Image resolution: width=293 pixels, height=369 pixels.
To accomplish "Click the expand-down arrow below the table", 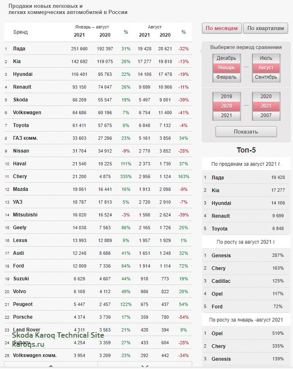I will pos(145,365).
